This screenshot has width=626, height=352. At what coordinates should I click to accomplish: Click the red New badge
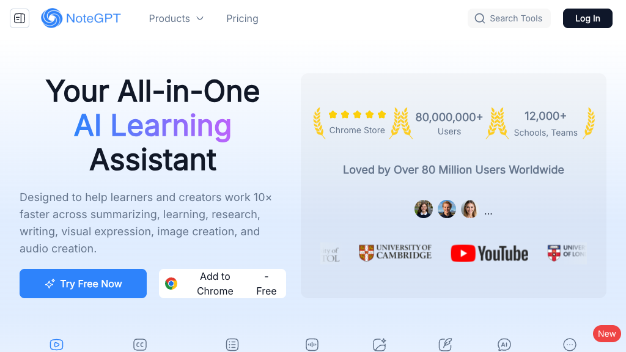(607, 334)
